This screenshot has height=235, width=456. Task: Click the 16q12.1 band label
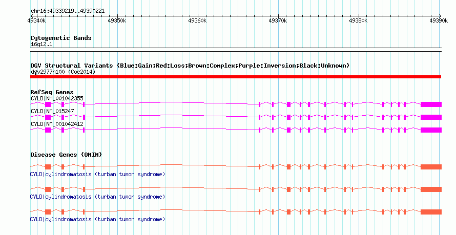(x=42, y=45)
